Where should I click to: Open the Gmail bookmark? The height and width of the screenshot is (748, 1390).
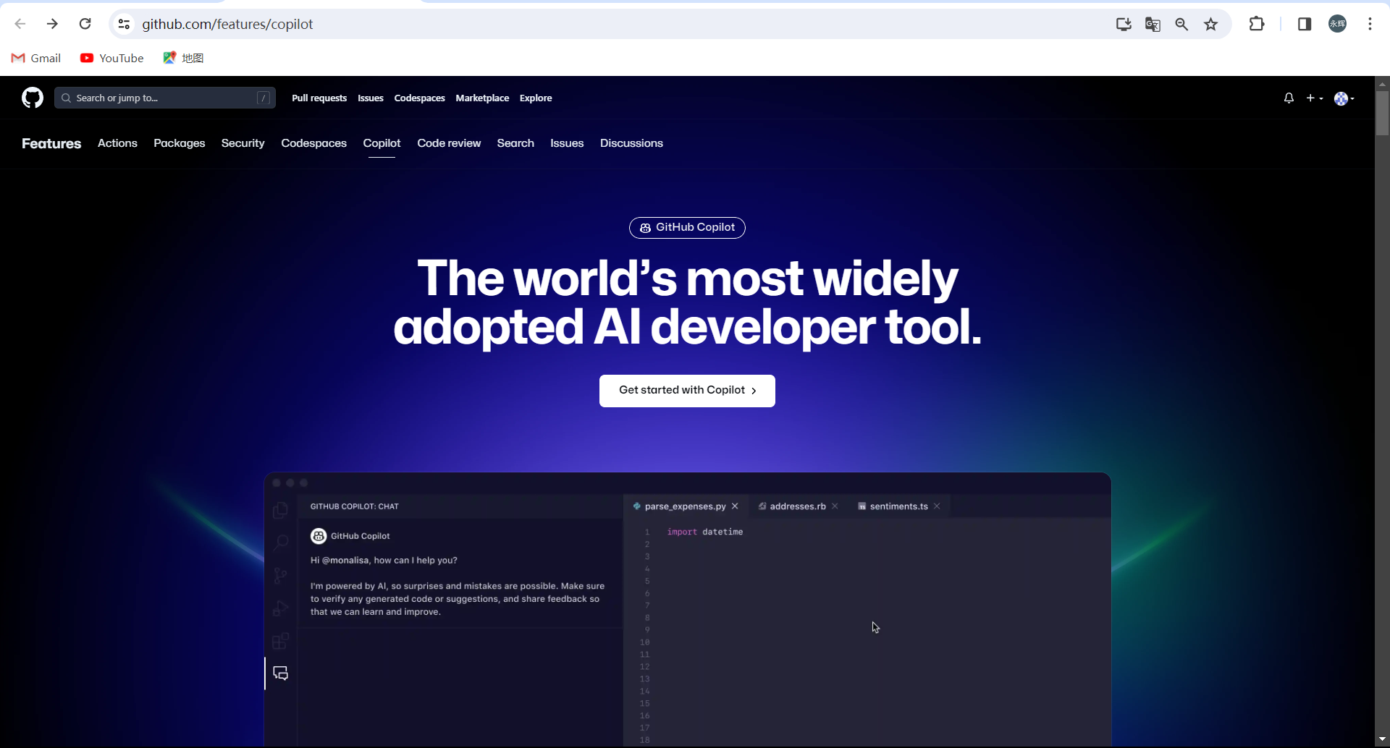click(x=36, y=58)
